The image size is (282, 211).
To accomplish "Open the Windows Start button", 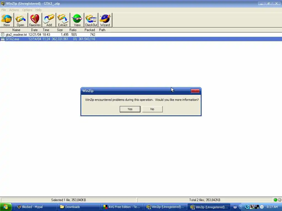I will [6, 207].
